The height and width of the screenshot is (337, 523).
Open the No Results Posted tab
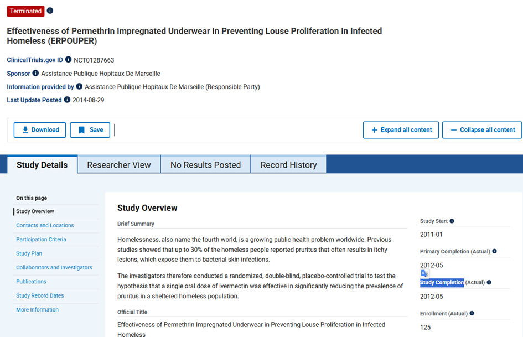point(205,165)
